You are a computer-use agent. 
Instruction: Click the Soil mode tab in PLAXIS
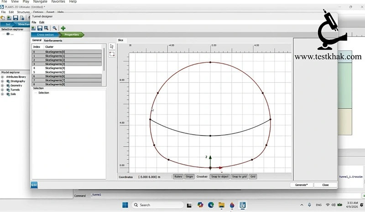8,24
